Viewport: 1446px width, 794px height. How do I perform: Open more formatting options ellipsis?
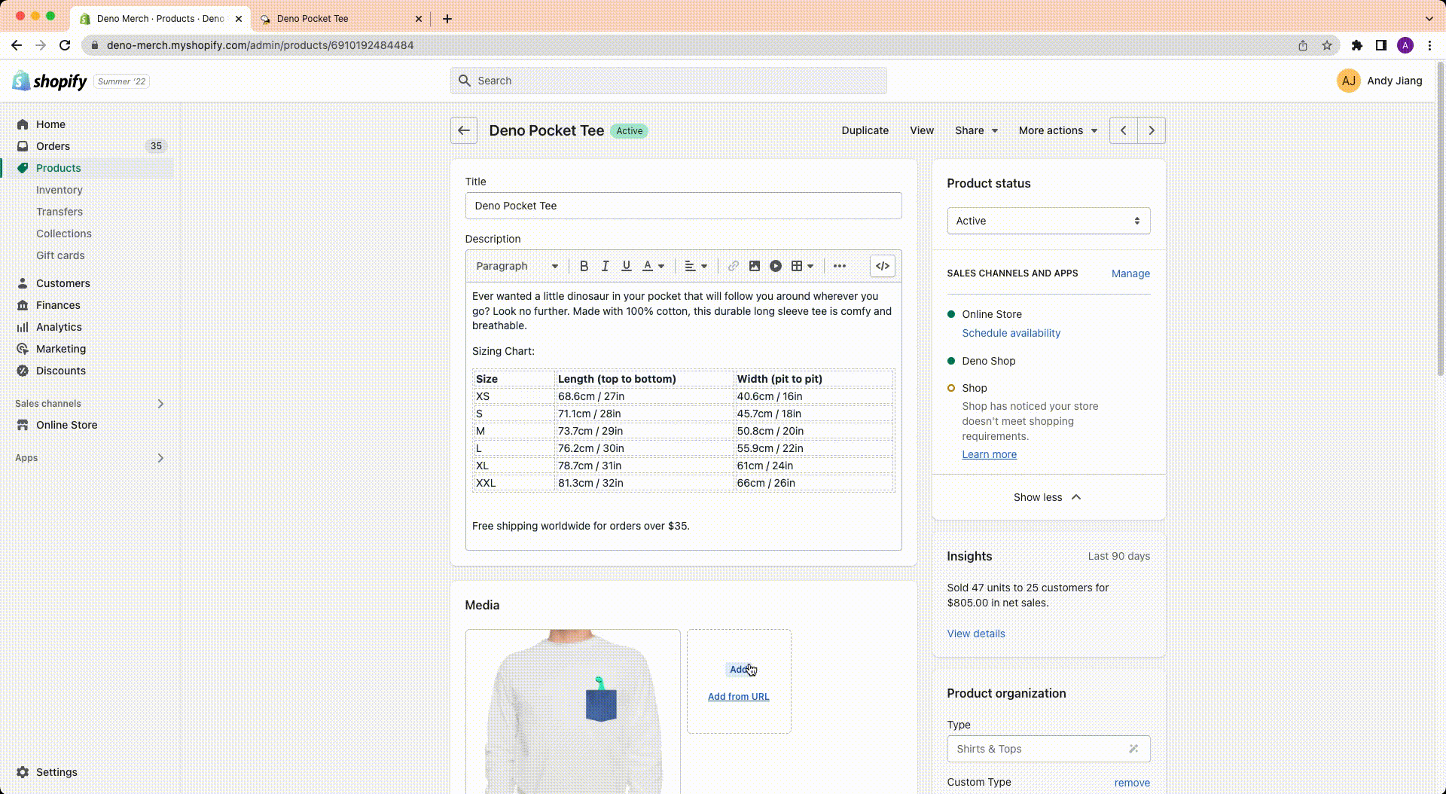click(x=840, y=266)
